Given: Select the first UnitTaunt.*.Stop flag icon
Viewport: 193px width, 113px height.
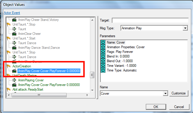Looking at the screenshot, I should coord(9,24).
